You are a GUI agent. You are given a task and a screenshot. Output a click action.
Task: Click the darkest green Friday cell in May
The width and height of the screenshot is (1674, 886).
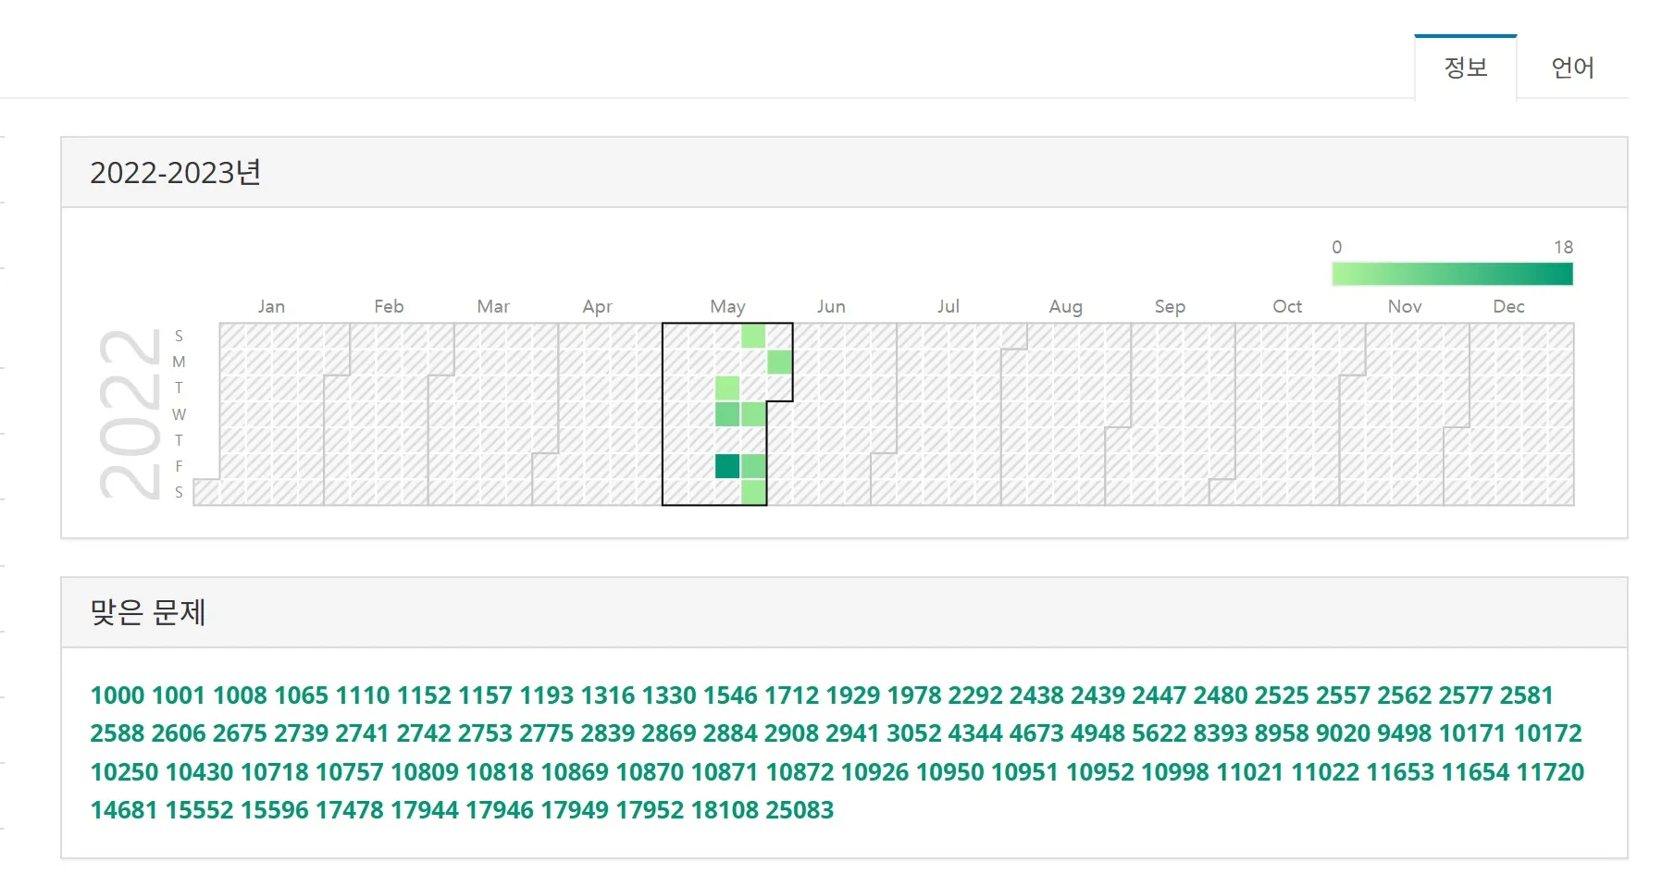pyautogui.click(x=727, y=466)
